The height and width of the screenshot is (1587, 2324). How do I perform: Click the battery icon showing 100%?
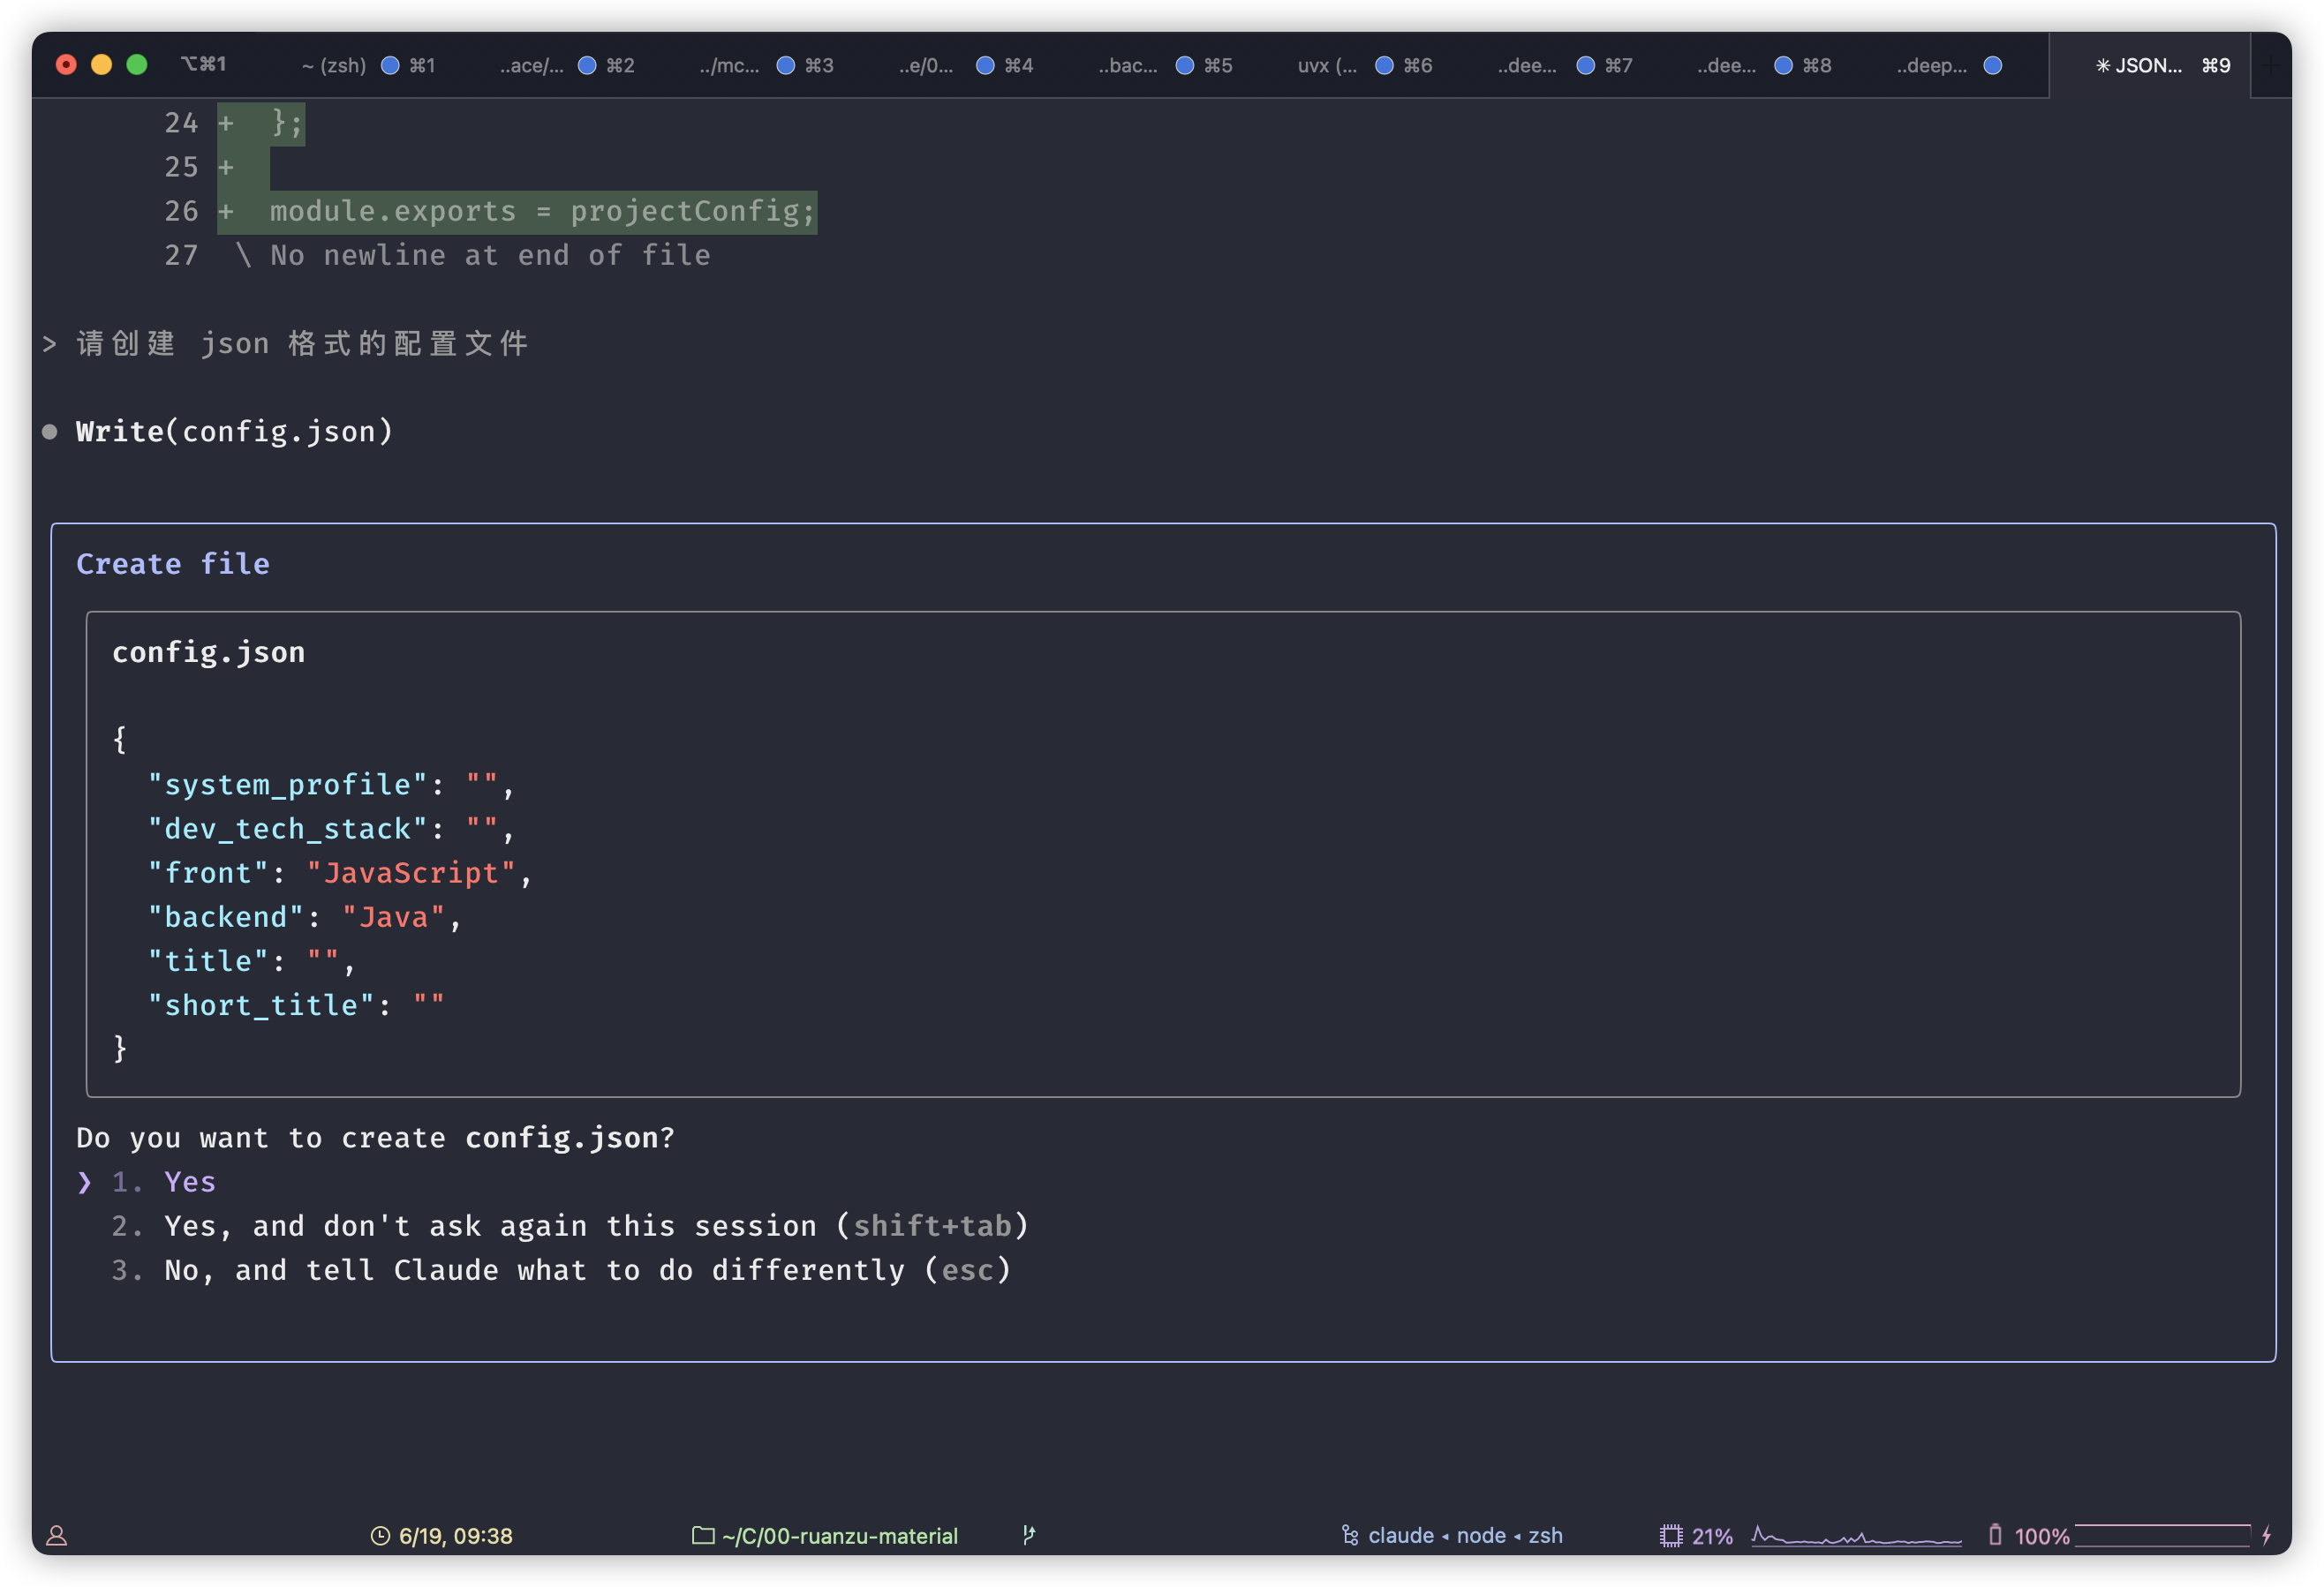pyautogui.click(x=1995, y=1535)
